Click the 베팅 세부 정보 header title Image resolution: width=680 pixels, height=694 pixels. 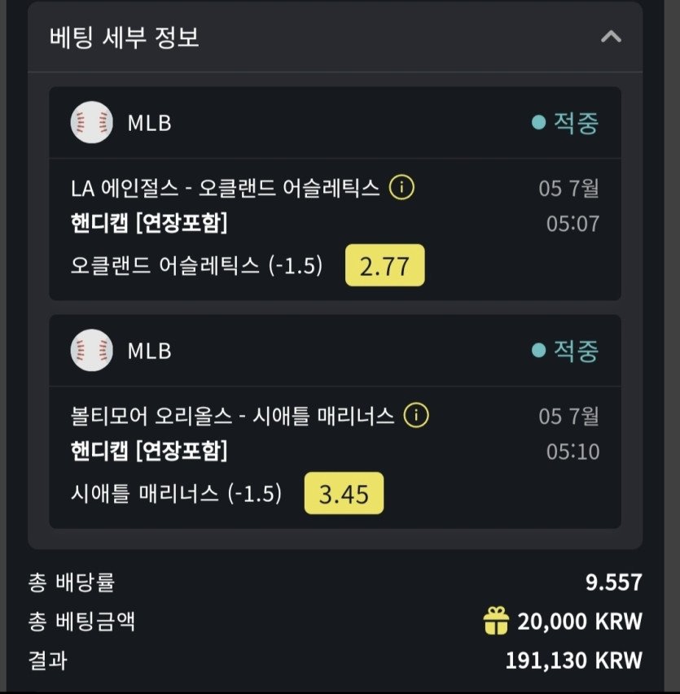(x=125, y=37)
